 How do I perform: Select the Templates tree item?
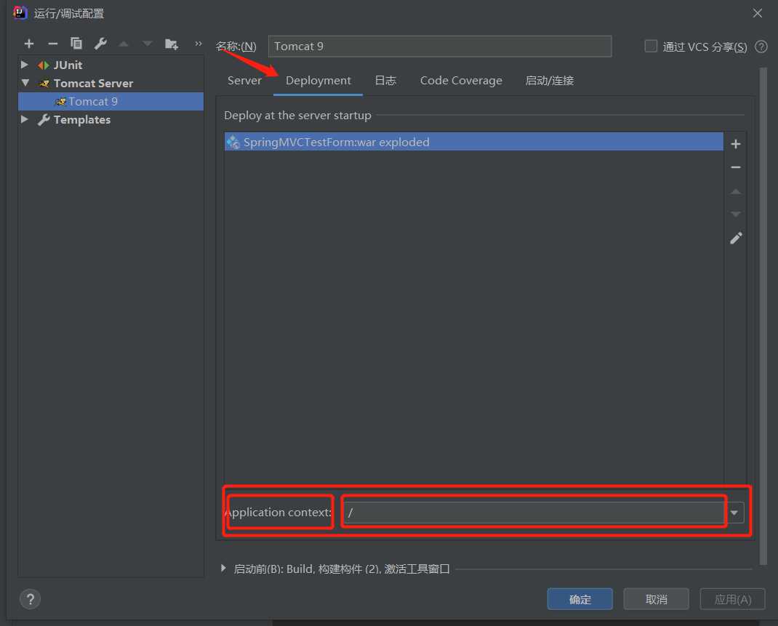pyautogui.click(x=82, y=119)
